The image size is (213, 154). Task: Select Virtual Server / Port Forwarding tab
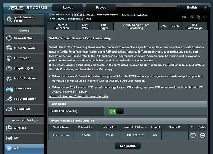coord(136,26)
